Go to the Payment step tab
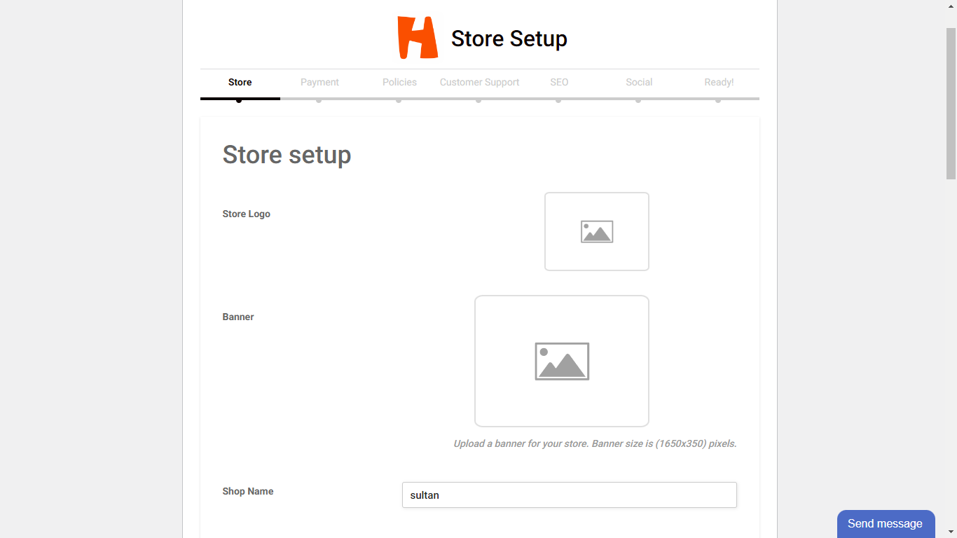Viewport: 957px width, 538px height. click(x=319, y=83)
